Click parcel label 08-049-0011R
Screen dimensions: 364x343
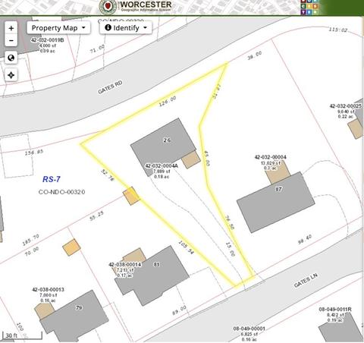pyautogui.click(x=335, y=310)
